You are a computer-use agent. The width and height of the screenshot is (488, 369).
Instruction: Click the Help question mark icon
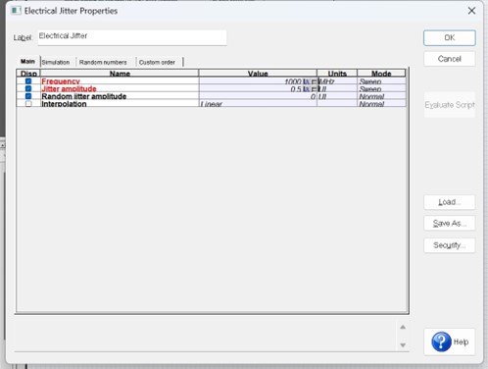(441, 342)
